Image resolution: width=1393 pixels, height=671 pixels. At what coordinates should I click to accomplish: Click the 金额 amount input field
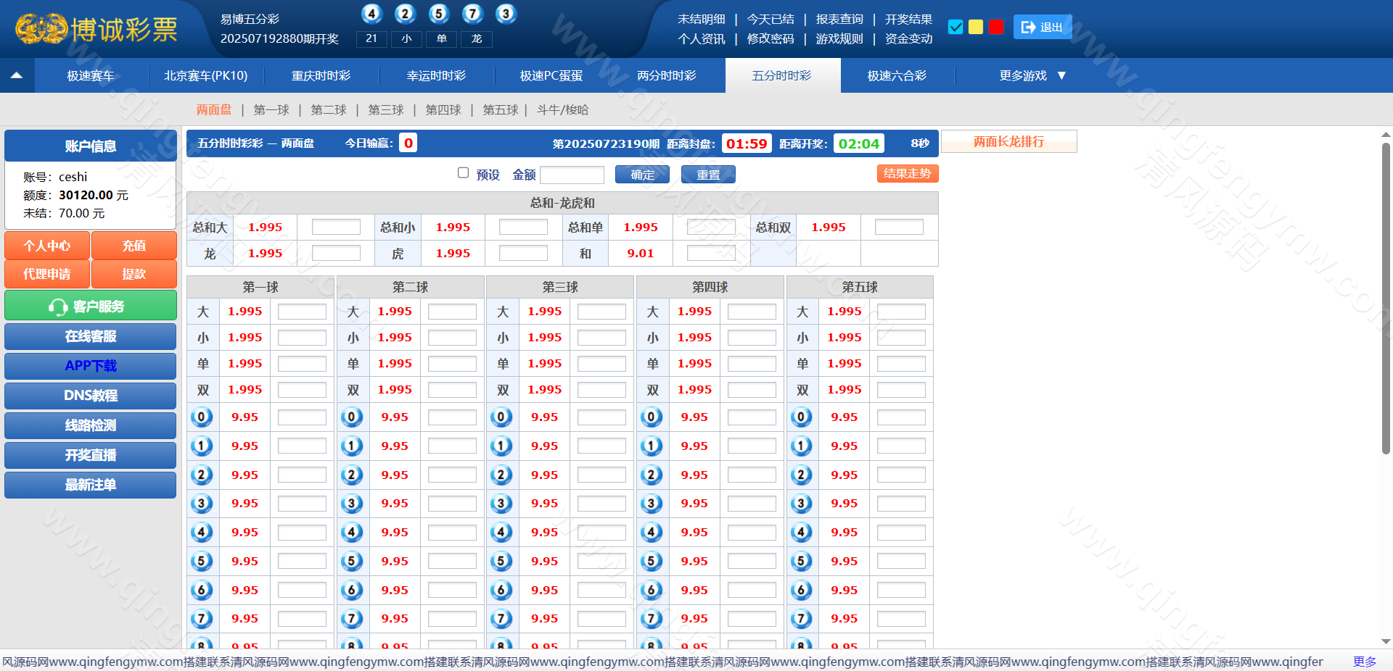click(x=572, y=175)
